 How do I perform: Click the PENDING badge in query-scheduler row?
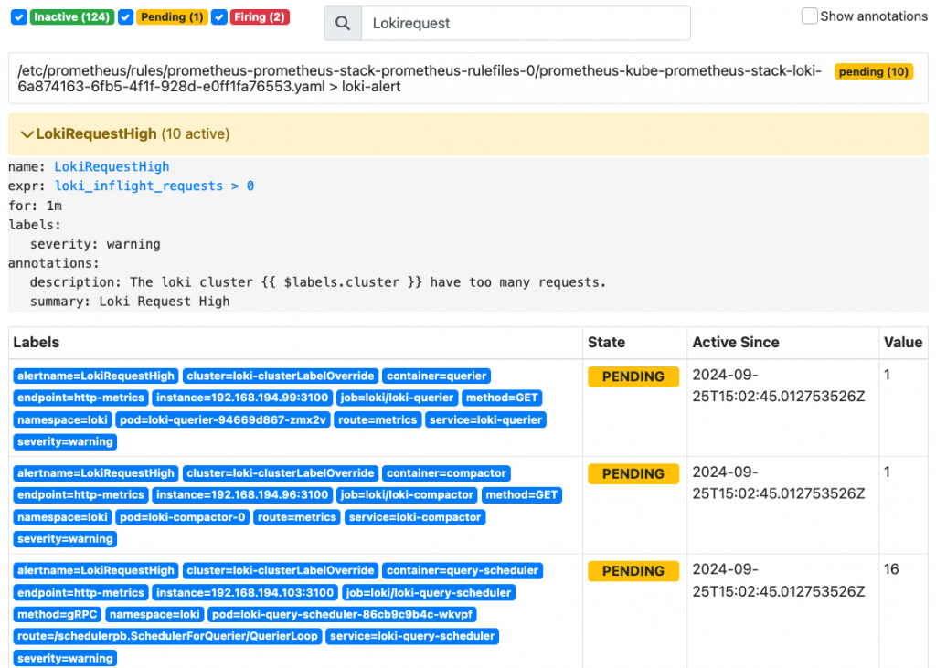(633, 571)
